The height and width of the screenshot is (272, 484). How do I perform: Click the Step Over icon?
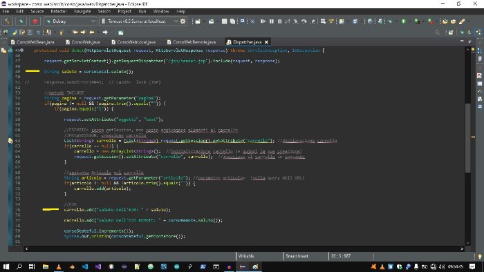[304, 21]
